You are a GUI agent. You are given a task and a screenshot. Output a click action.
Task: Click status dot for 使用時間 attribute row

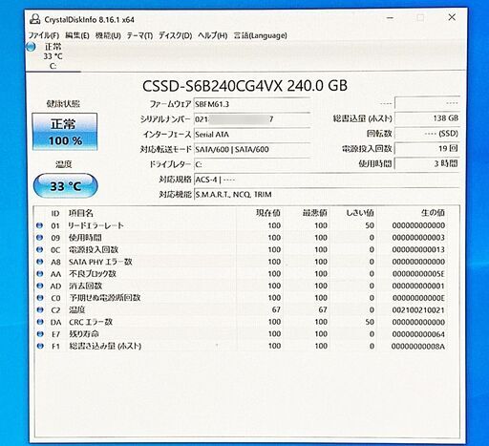coord(39,238)
